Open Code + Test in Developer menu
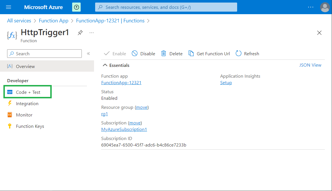Screen dimensions: 332x191 pyautogui.click(x=28, y=92)
